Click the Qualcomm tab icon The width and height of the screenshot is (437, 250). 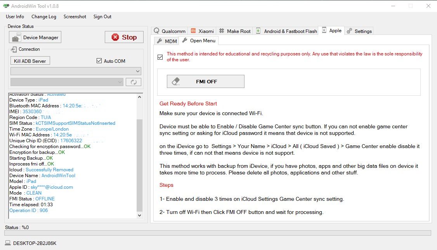(157, 31)
